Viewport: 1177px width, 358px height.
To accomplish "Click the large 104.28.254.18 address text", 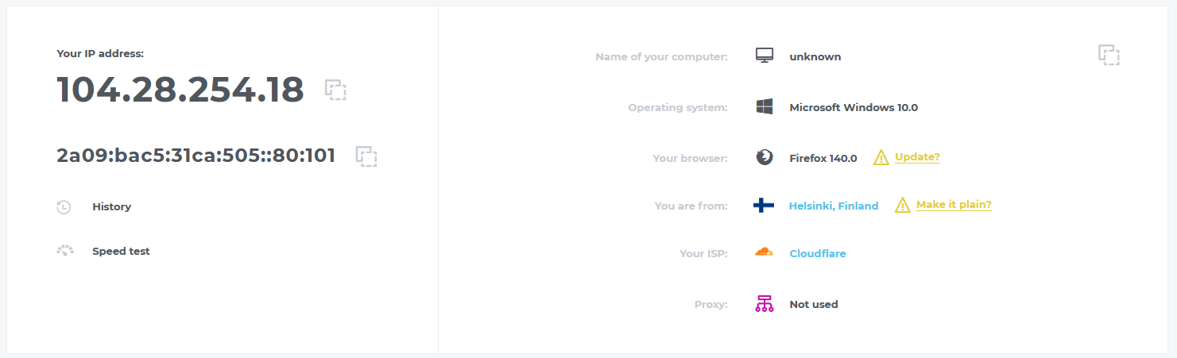I will pyautogui.click(x=180, y=90).
